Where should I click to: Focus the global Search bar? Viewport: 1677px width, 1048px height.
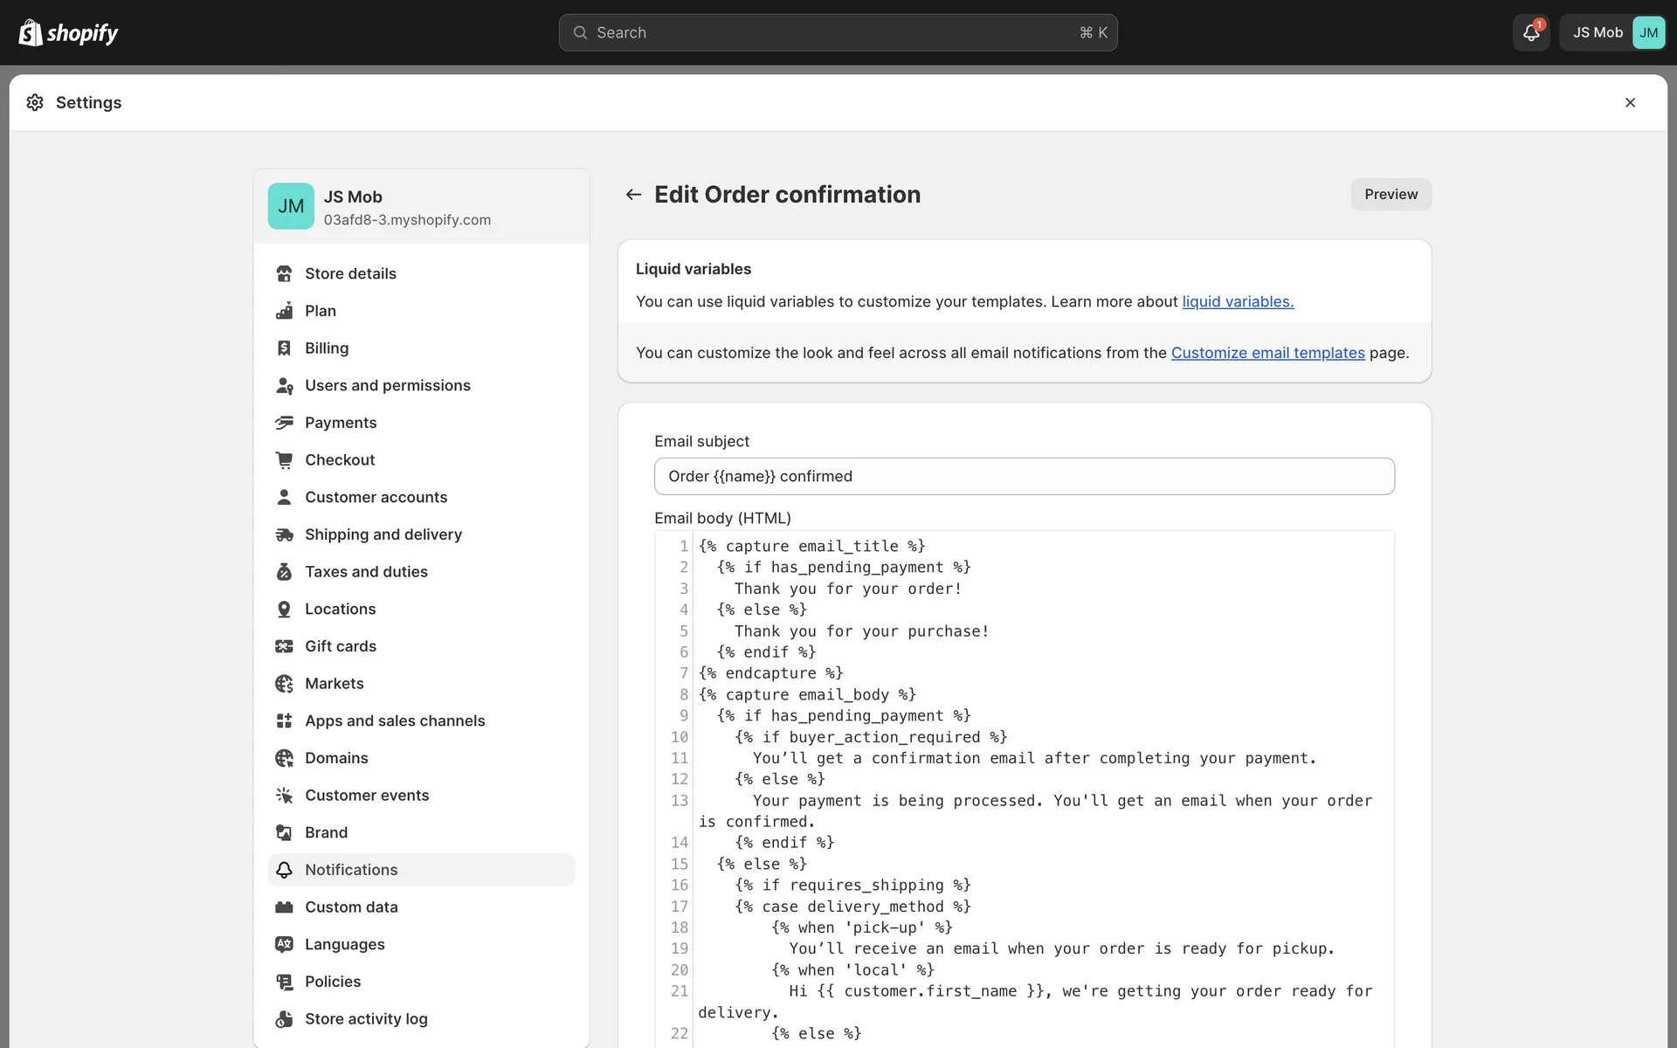837,32
